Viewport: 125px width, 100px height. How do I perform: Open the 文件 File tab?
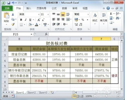7,8
